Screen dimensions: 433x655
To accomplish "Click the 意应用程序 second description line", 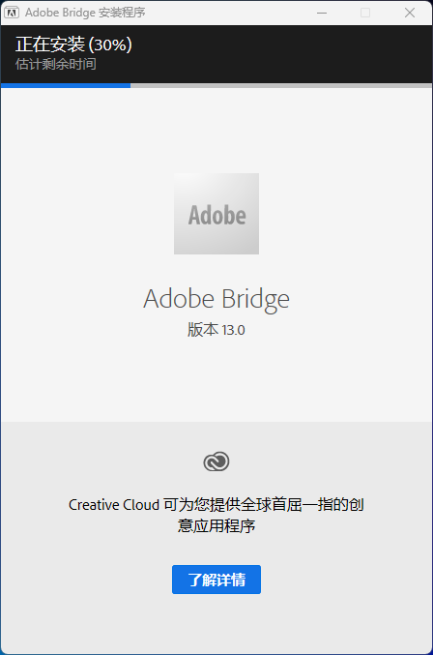I will [x=216, y=525].
